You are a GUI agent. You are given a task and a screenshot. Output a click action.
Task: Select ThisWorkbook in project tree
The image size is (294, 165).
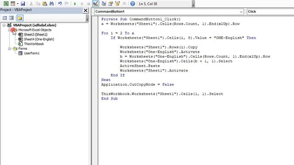tap(34, 44)
